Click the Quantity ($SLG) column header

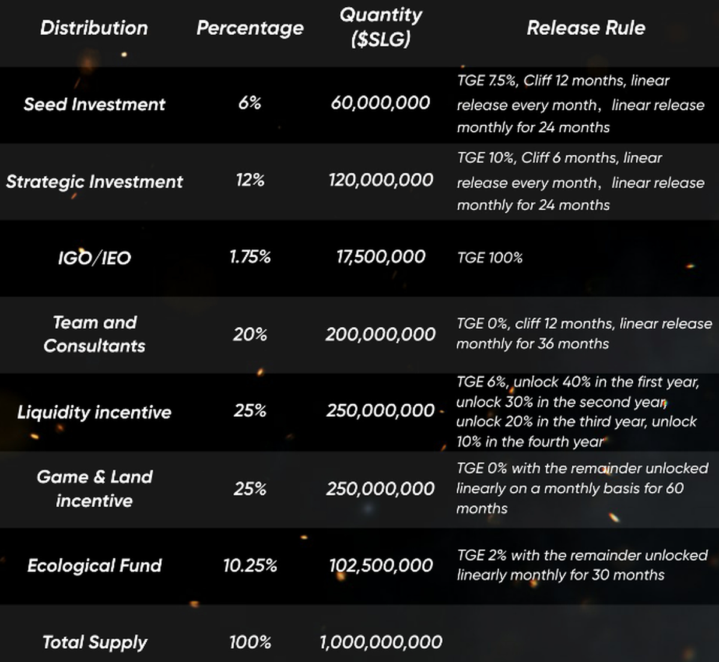[x=381, y=27]
